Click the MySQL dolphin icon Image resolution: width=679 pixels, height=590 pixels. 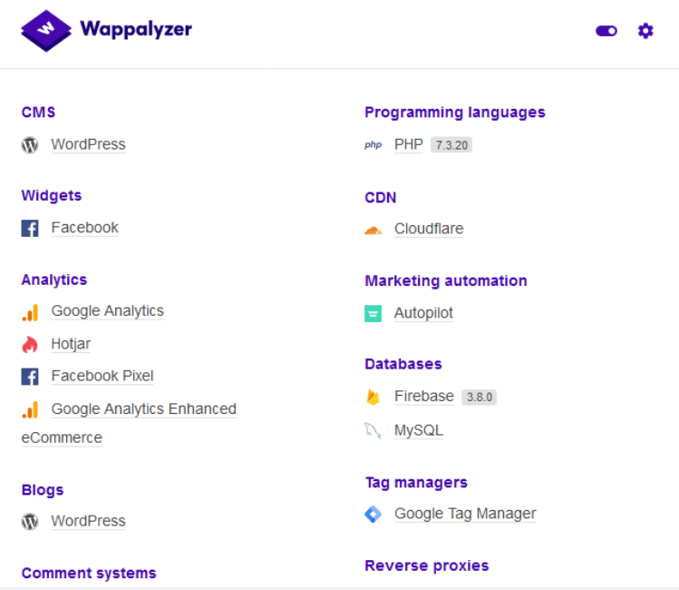pyautogui.click(x=373, y=430)
